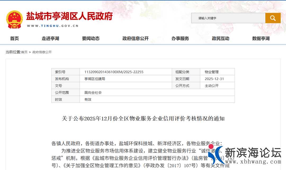286x170 pixels.
Task: Navigate to 政民互动 page
Action: (x=221, y=38)
